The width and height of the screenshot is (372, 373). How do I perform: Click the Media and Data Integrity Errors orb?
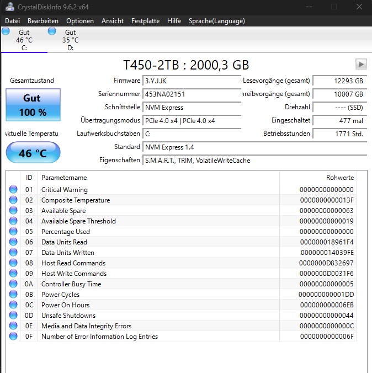13,326
